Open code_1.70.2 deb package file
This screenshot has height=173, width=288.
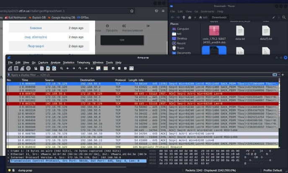(x=214, y=31)
